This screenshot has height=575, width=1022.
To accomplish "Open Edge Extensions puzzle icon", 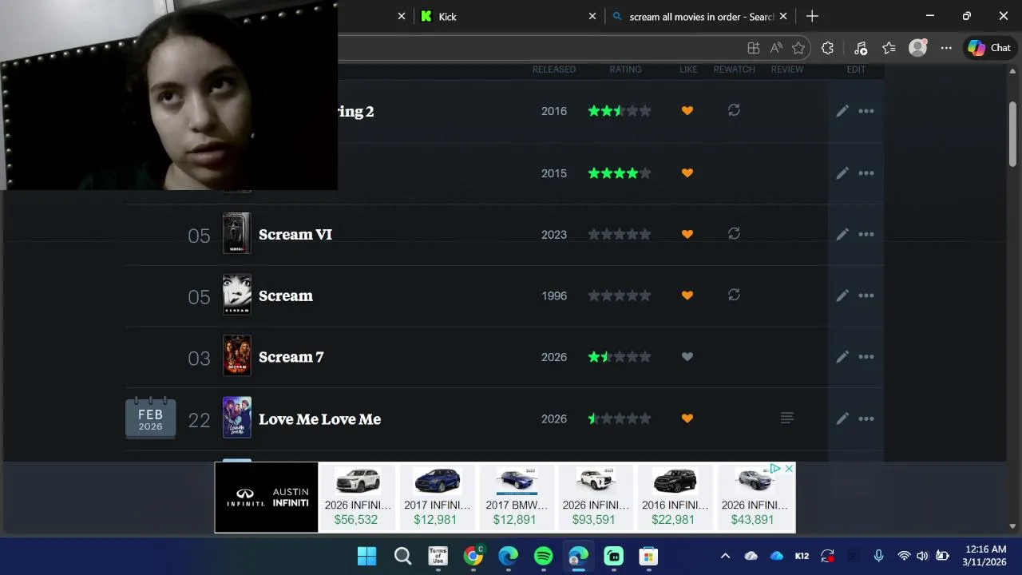I will point(827,48).
